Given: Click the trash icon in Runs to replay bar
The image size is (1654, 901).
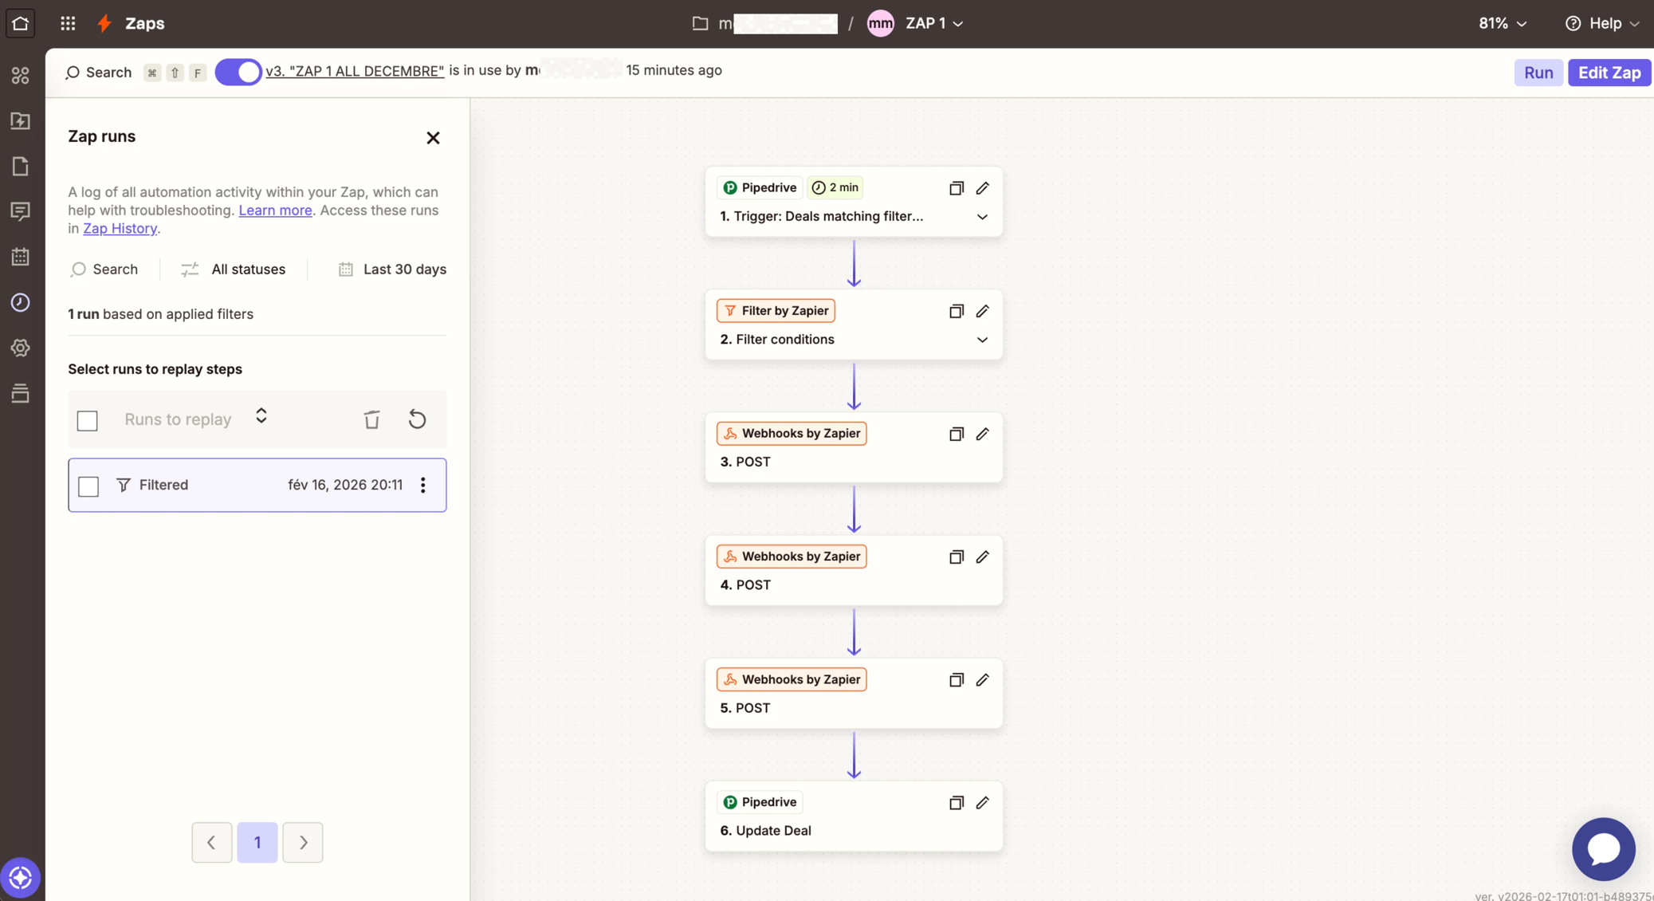Looking at the screenshot, I should coord(371,419).
